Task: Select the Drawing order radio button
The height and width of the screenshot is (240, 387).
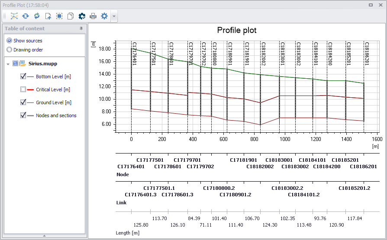Action: [x=10, y=50]
